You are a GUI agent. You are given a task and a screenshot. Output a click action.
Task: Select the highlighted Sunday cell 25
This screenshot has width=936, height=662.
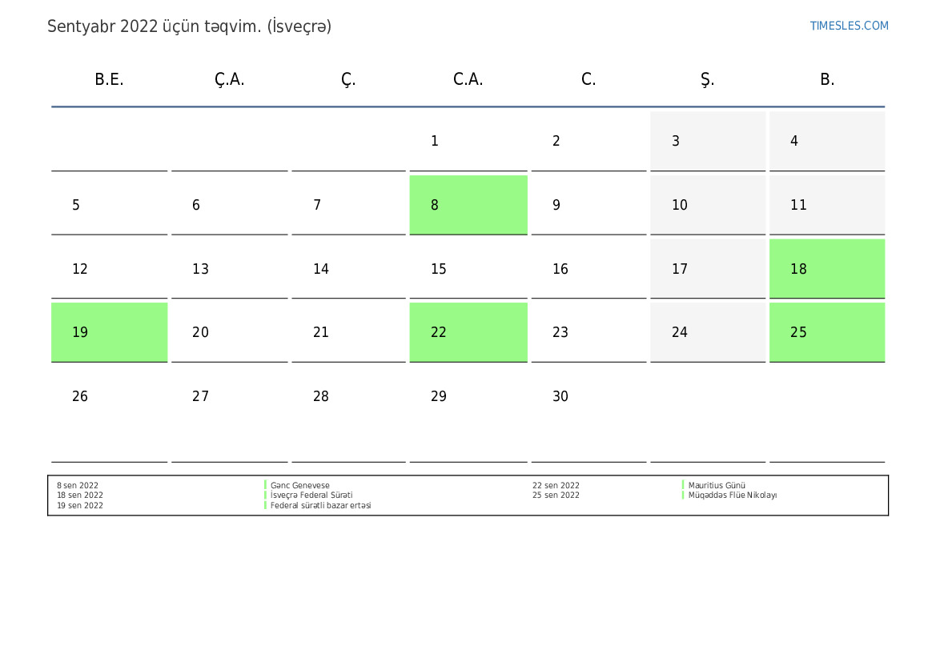coord(826,332)
